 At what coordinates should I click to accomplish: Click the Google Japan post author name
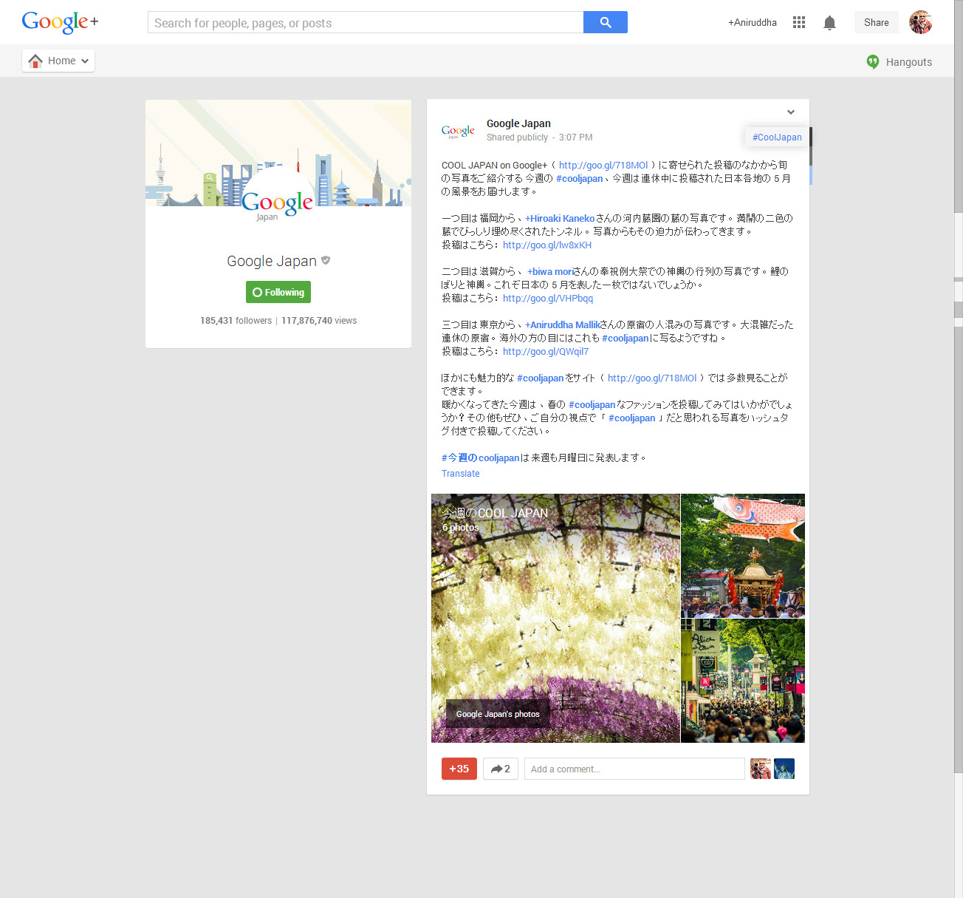tap(518, 123)
